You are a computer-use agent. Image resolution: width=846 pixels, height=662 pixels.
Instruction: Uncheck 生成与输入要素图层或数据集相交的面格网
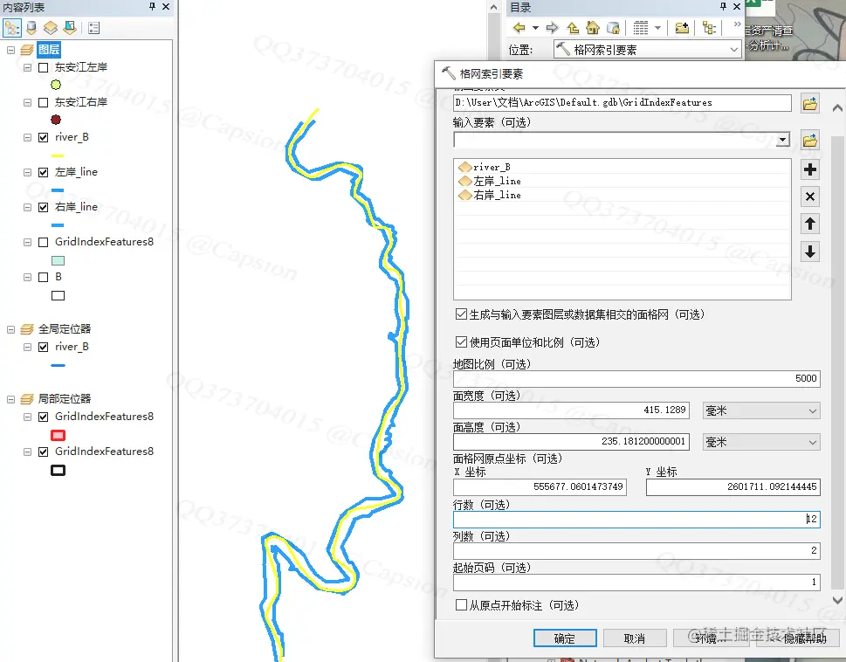pyautogui.click(x=461, y=314)
